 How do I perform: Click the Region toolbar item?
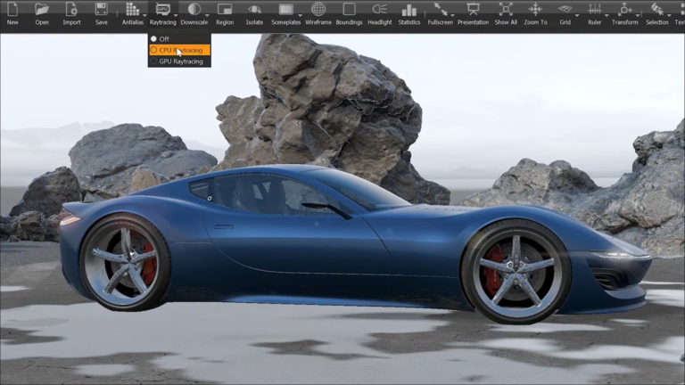(x=225, y=13)
